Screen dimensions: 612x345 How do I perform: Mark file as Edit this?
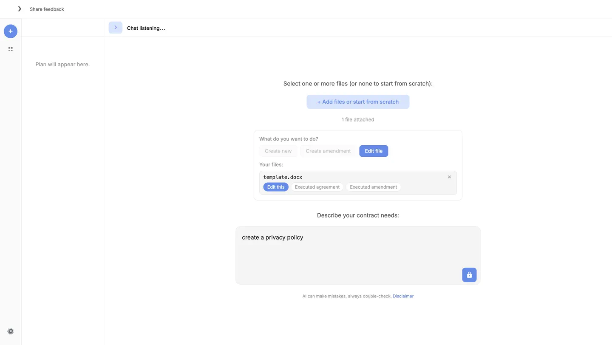click(x=276, y=187)
